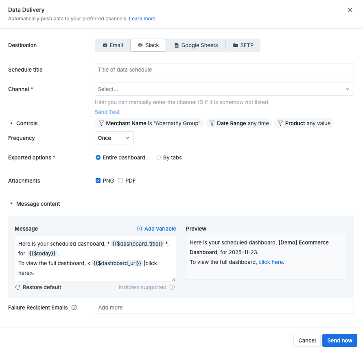Uncheck the PNG attachment option
Viewport: 363px width, 353px height.
coord(98,181)
